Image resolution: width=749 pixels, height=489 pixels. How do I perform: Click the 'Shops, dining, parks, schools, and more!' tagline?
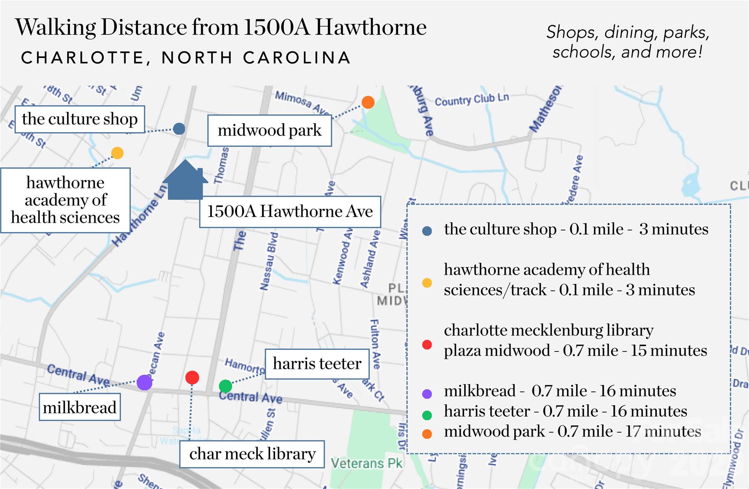pos(628,42)
